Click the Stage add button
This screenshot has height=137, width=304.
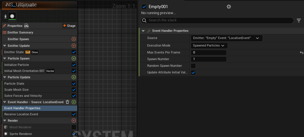click(x=69, y=26)
